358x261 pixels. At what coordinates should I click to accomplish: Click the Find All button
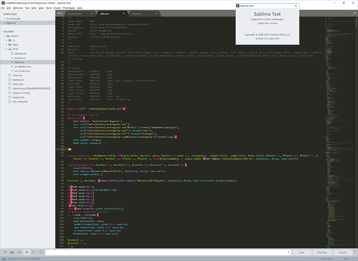(x=342, y=252)
